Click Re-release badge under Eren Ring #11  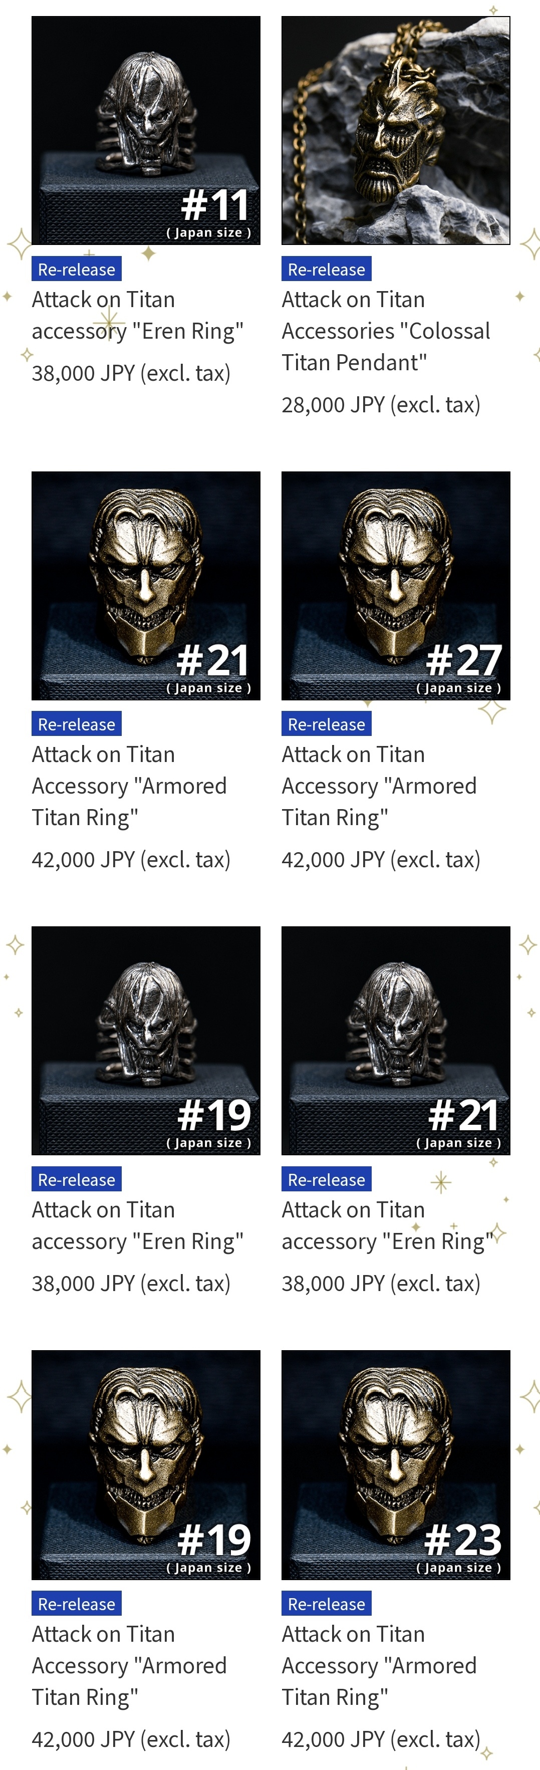coord(76,269)
